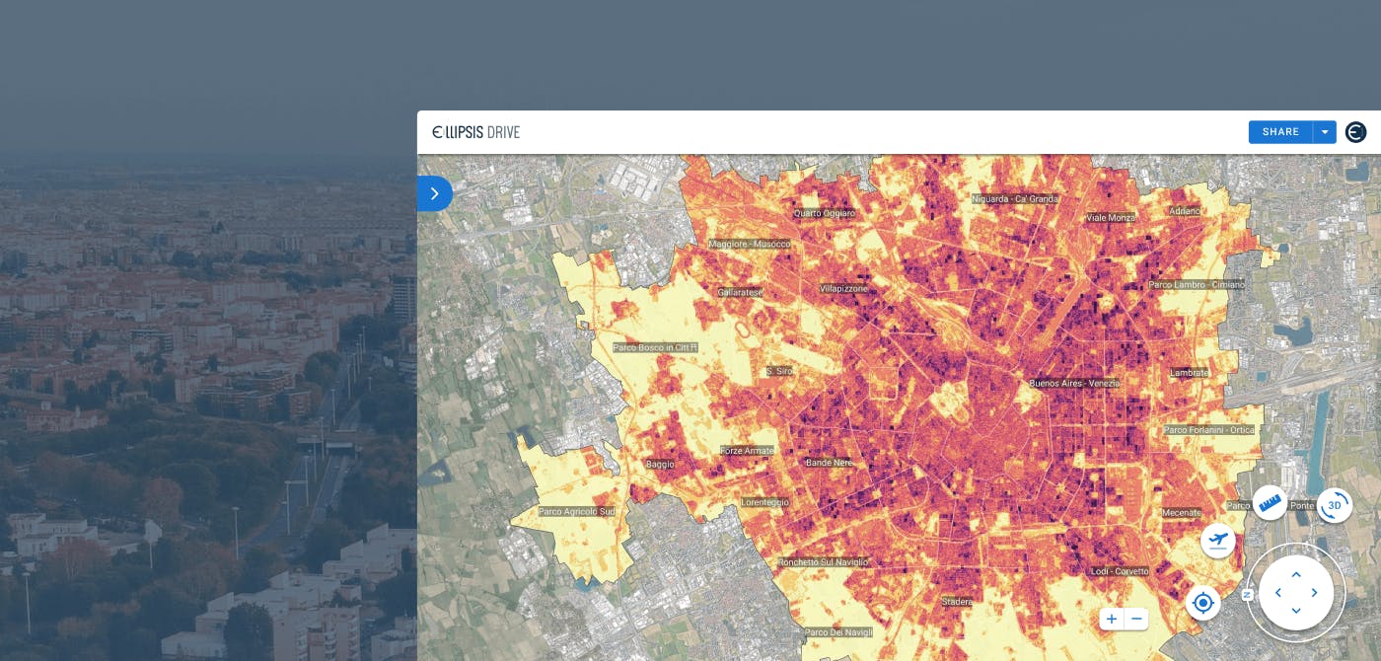Click the Lambrate map label
Image resolution: width=1381 pixels, height=661 pixels.
[1189, 373]
